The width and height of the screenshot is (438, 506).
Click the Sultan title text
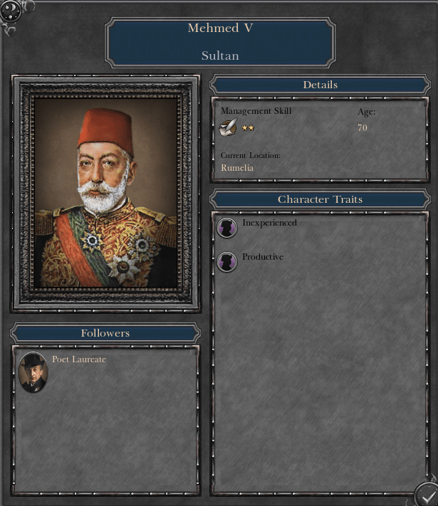[220, 56]
